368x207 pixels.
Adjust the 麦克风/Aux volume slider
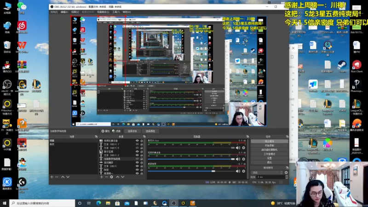pyautogui.click(x=191, y=148)
